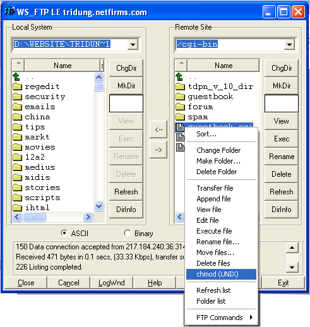This screenshot has height=327, width=310.
Task: Select Edit file from context menu
Action: pyautogui.click(x=222, y=220)
